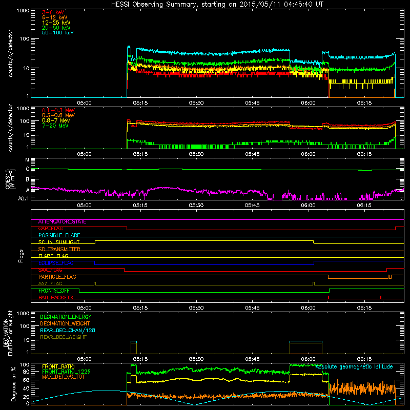The height and width of the screenshot is (410, 410).
Task: Click the REAR_DEC_CHAN/128 legend entry
Action: (x=68, y=331)
